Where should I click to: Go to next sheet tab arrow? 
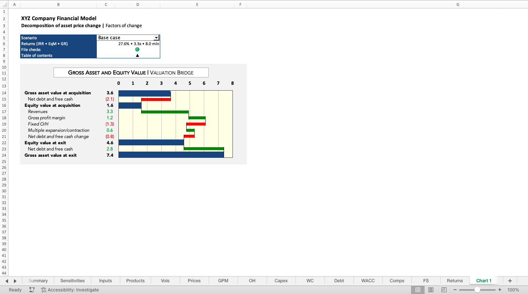tap(15, 281)
